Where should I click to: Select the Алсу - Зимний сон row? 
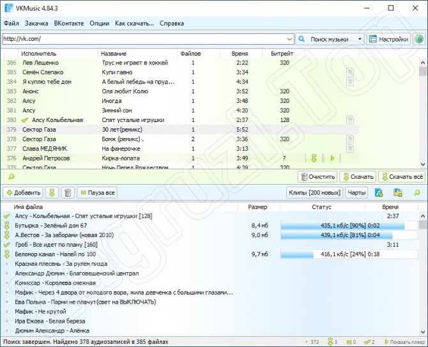pyautogui.click(x=180, y=111)
